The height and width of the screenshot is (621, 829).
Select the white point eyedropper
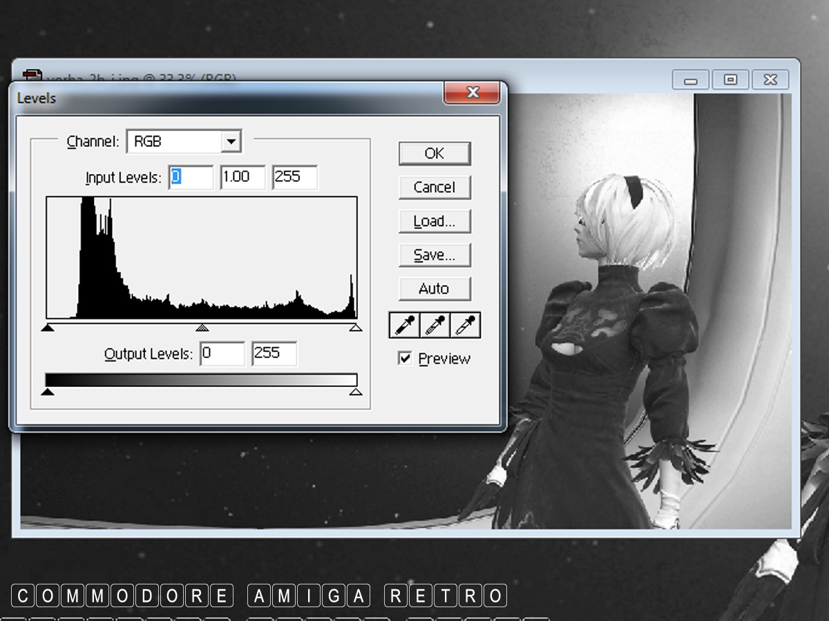click(x=465, y=325)
